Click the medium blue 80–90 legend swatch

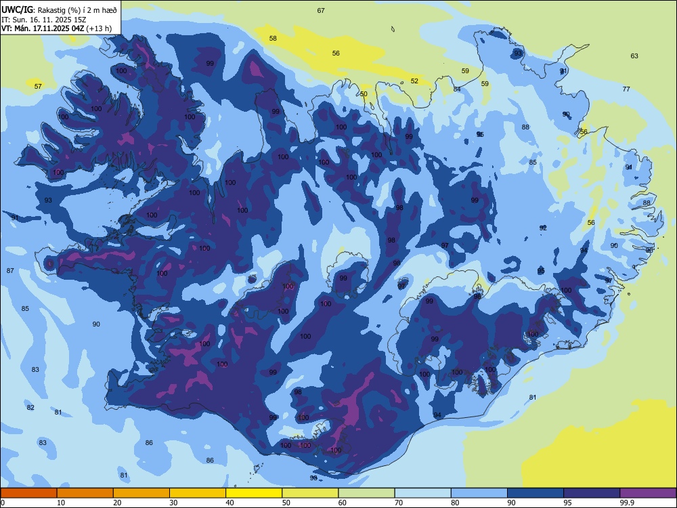(479, 493)
